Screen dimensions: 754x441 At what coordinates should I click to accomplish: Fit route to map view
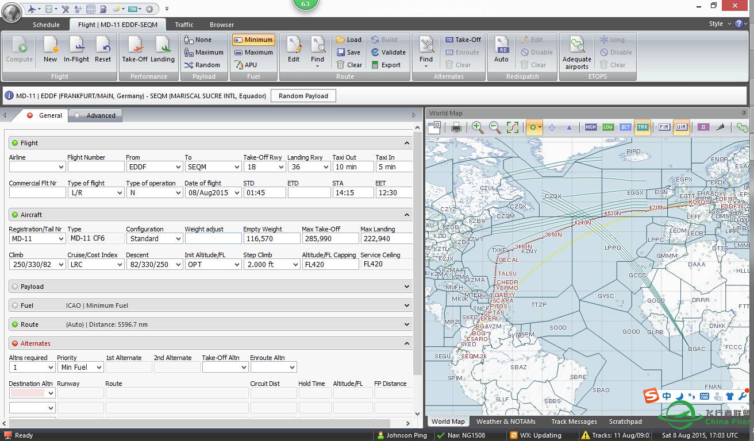(x=513, y=127)
